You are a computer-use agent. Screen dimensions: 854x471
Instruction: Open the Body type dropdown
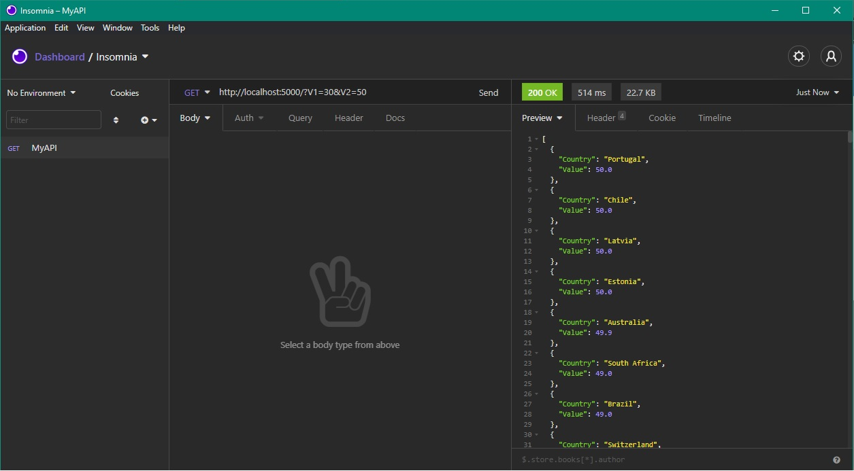[195, 118]
